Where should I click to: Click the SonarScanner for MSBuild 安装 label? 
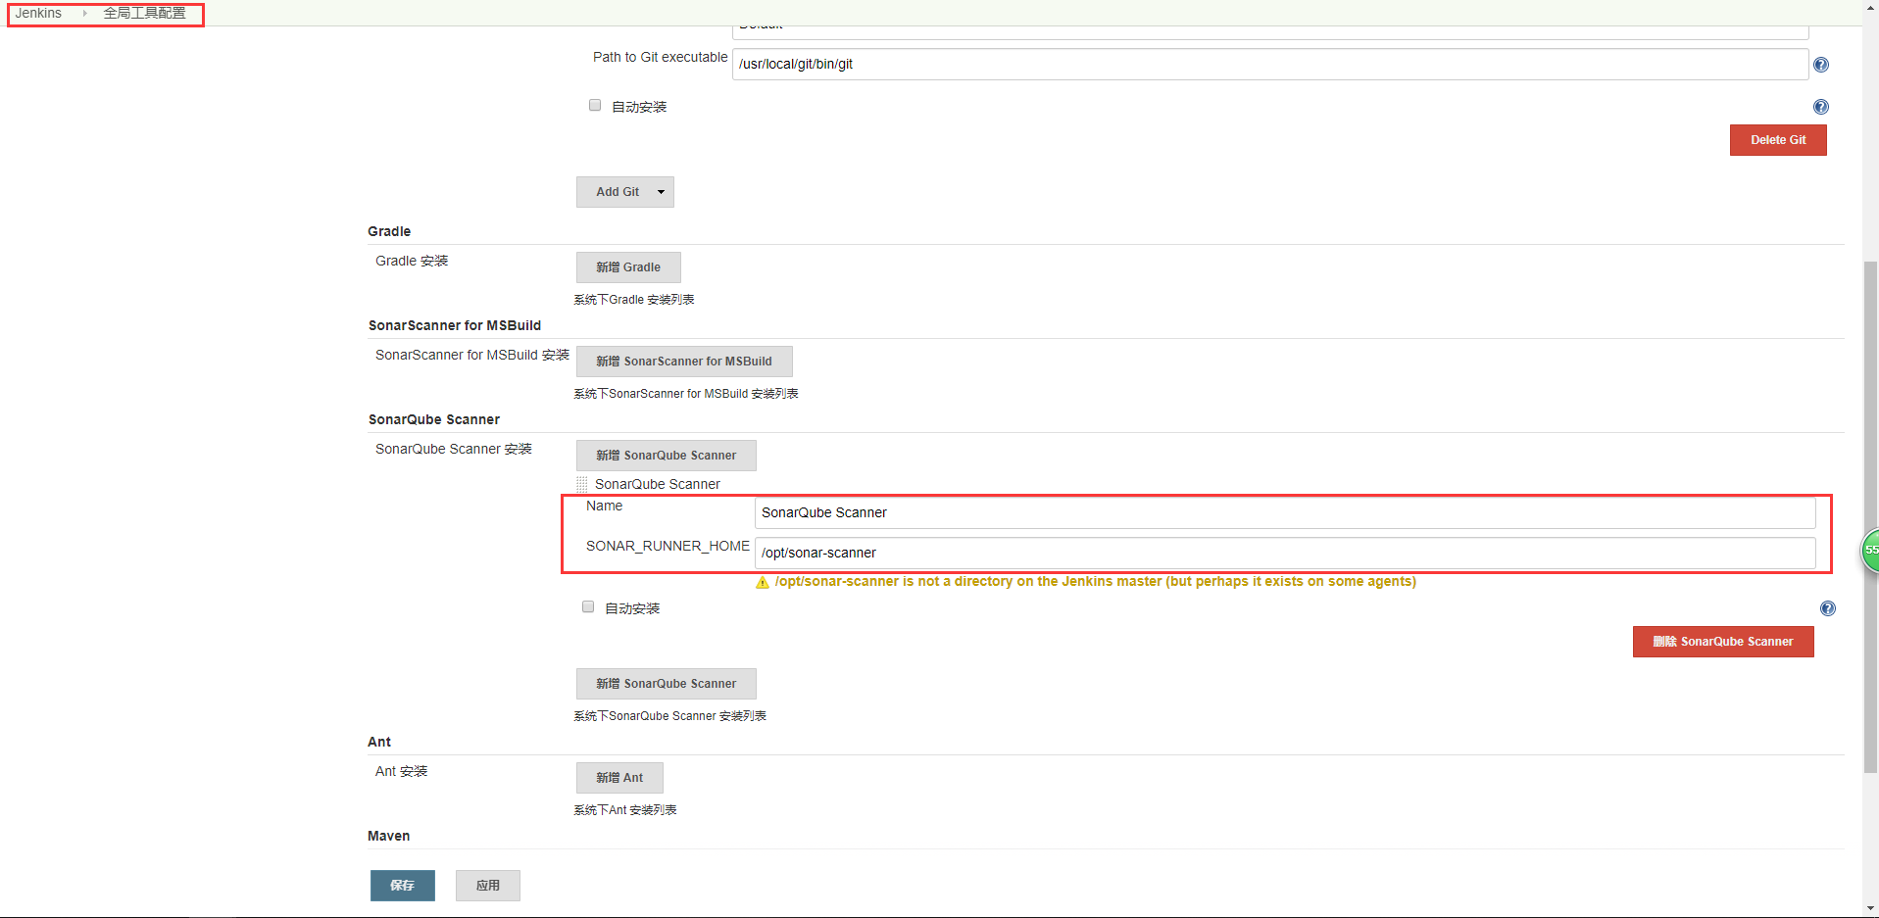472,355
